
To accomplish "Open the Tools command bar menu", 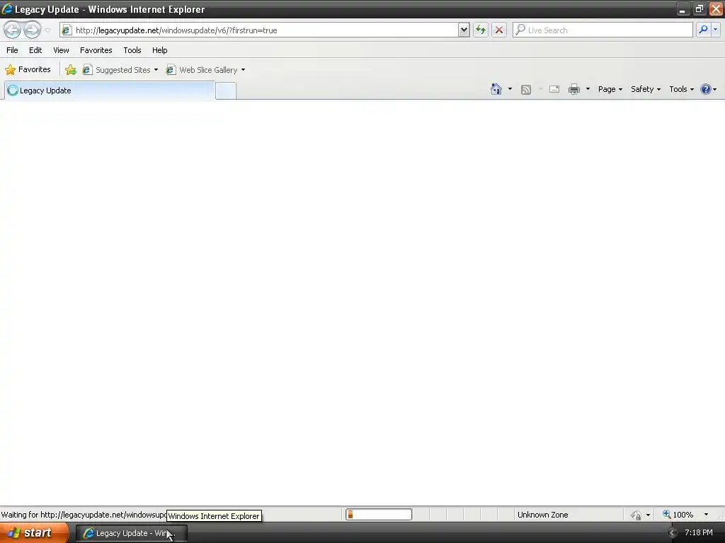I will click(x=681, y=89).
